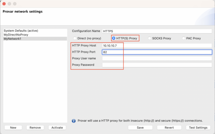
Task: Click the HTTP Proxy Port label
Action: point(83,52)
